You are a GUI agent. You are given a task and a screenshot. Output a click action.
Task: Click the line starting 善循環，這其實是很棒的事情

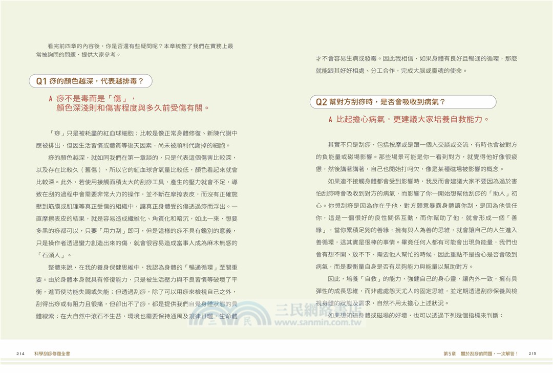click(416, 243)
